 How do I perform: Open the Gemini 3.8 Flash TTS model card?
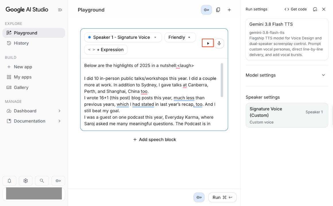tap(287, 39)
